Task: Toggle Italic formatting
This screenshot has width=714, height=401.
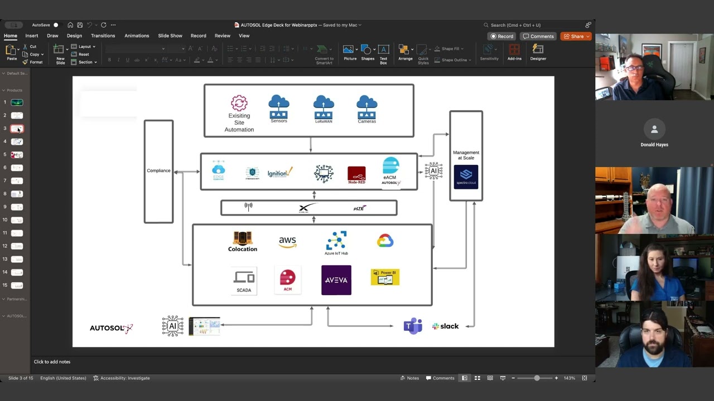Action: coord(118,60)
